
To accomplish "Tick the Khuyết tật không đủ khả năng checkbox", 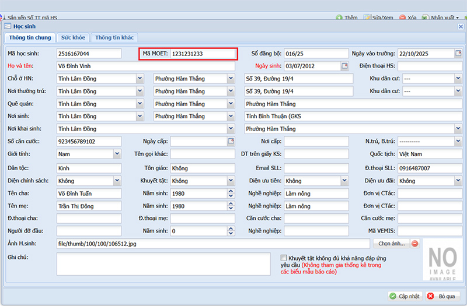I will [x=284, y=258].
